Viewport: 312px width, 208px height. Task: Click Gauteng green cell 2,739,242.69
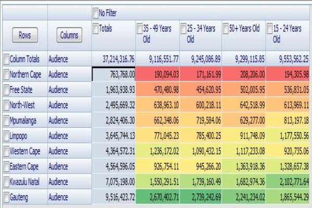pyautogui.click(x=201, y=197)
